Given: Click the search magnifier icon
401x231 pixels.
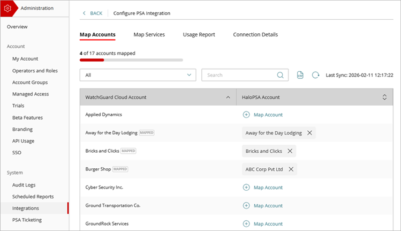Looking at the screenshot, I should coord(281,75).
